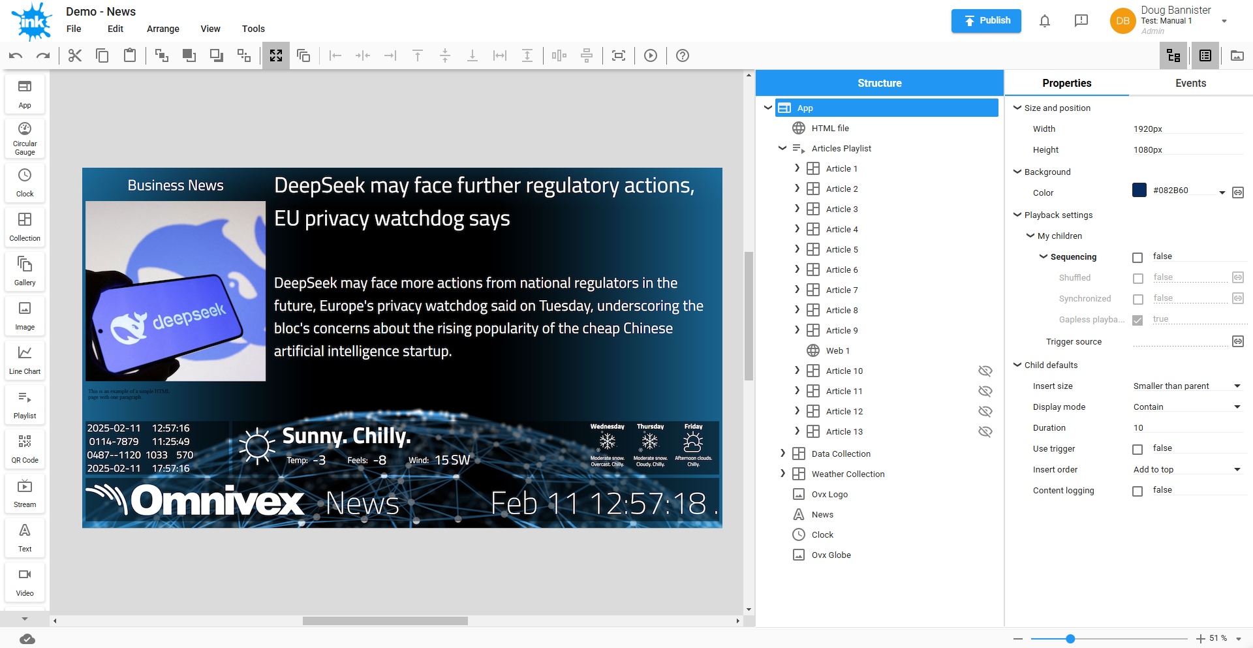Add a QR Code widget
The width and height of the screenshot is (1253, 648).
[25, 449]
